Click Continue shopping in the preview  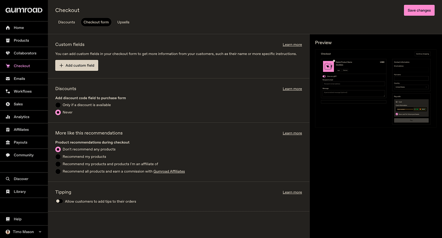pyautogui.click(x=423, y=54)
